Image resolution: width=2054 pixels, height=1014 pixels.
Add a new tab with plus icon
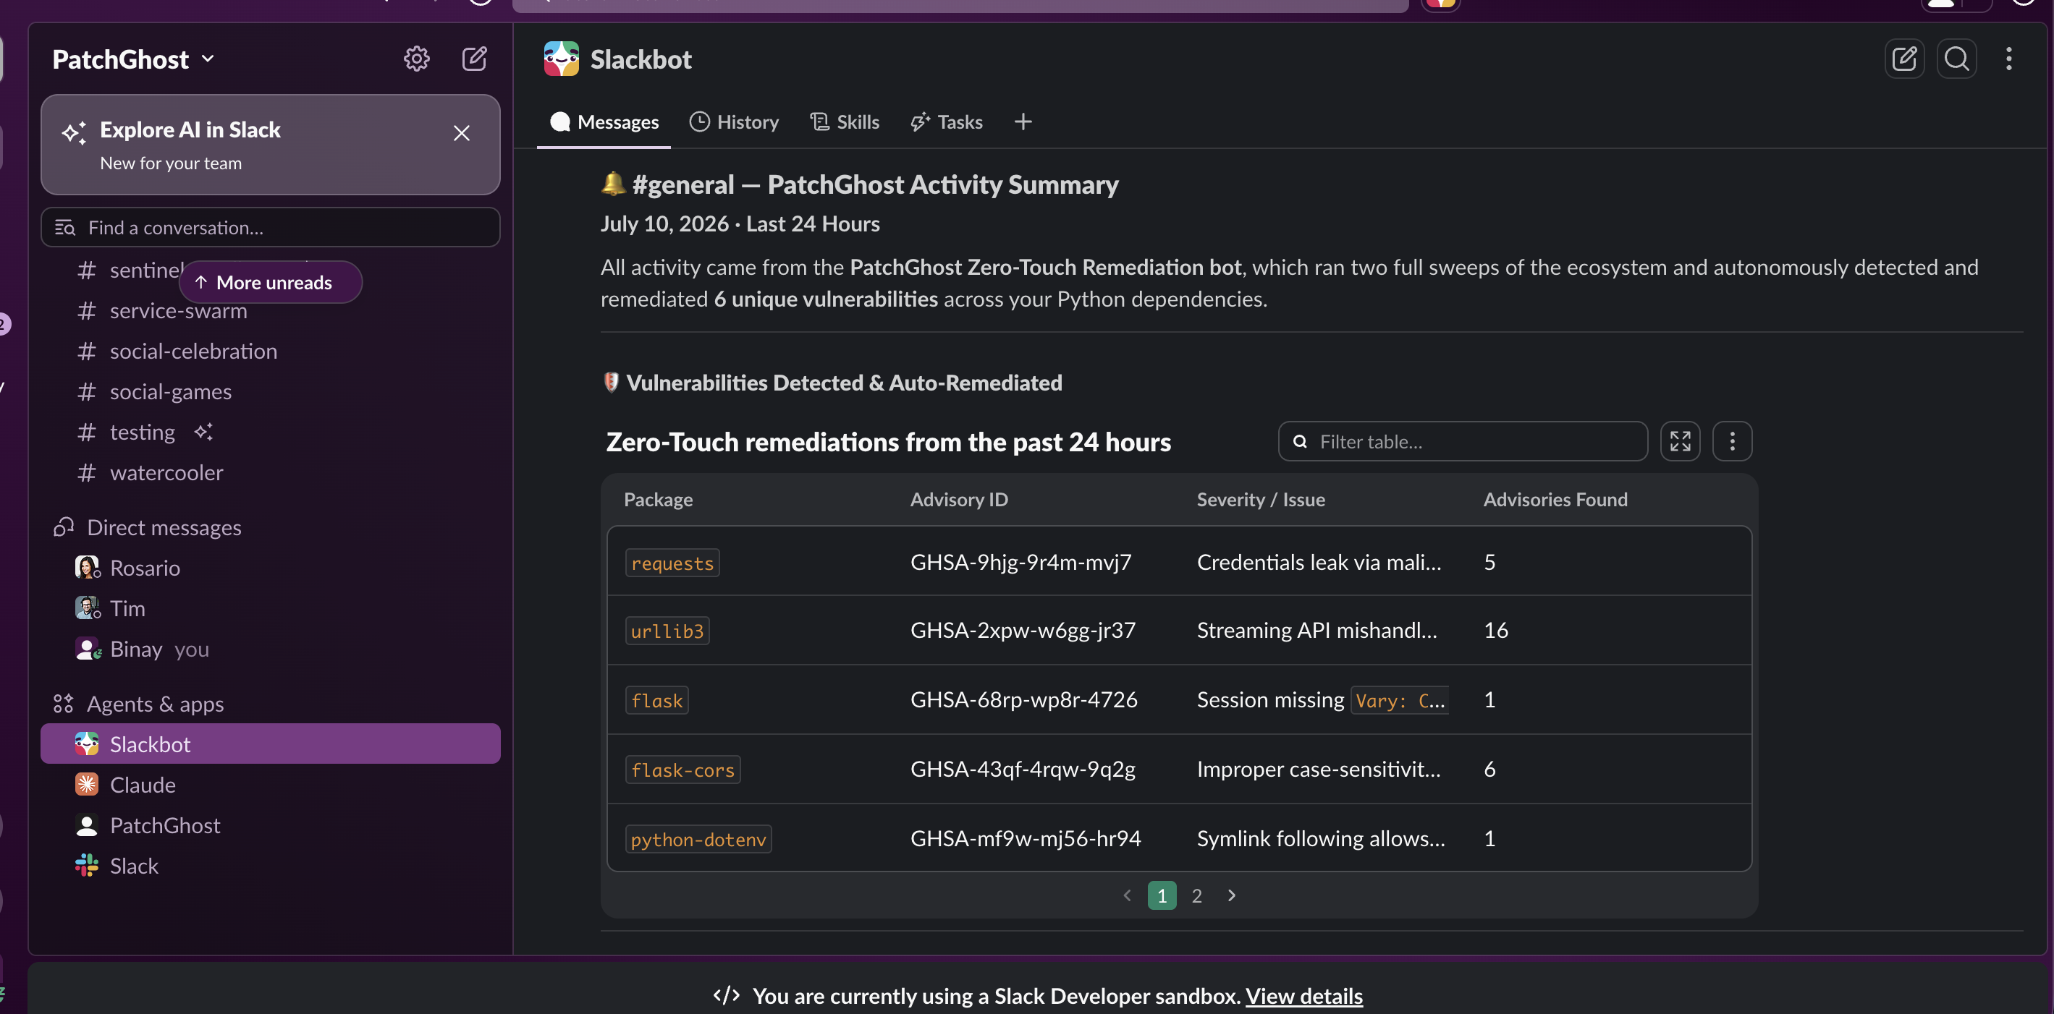point(1023,121)
